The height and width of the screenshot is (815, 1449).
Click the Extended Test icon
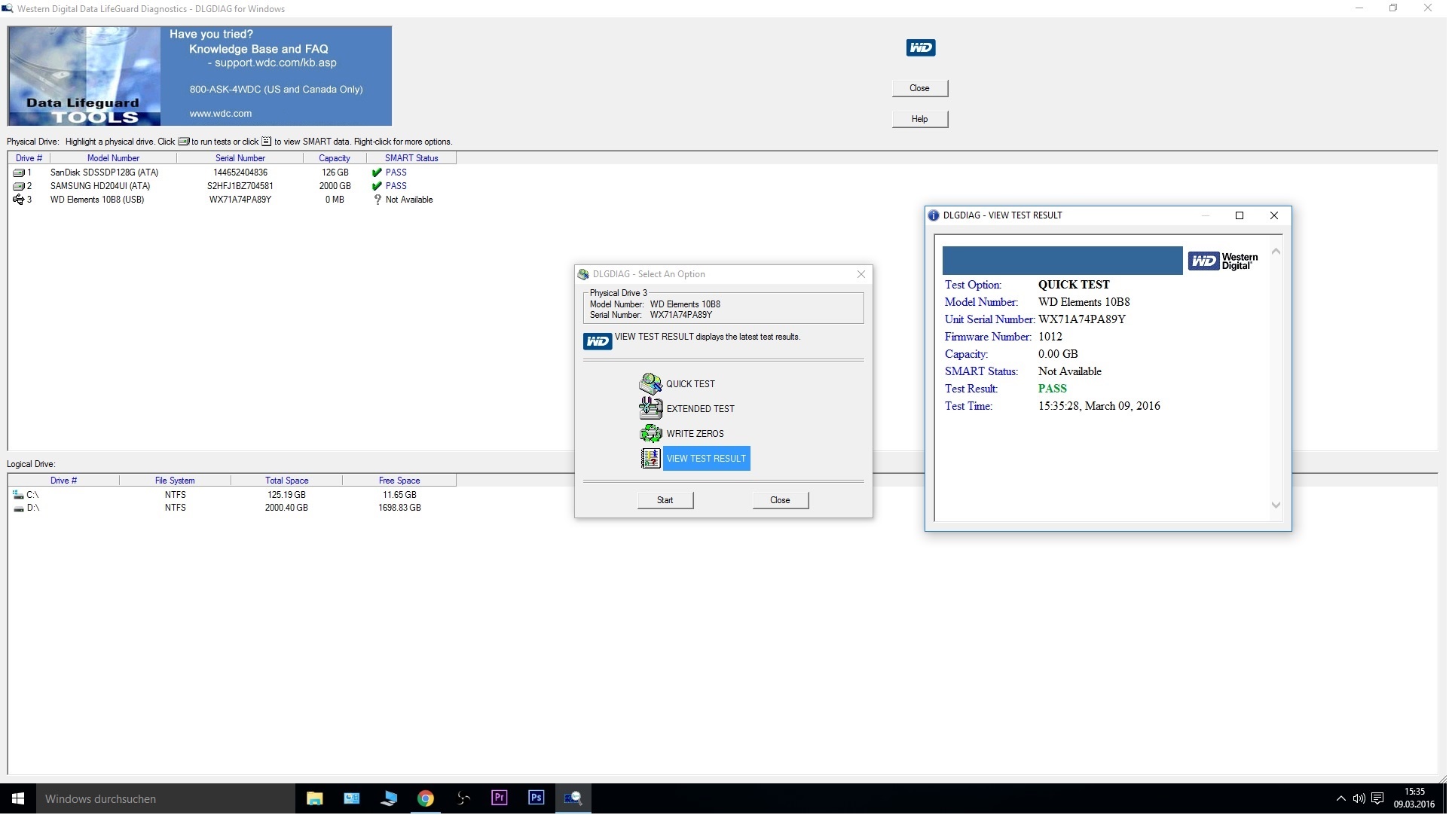pos(650,409)
